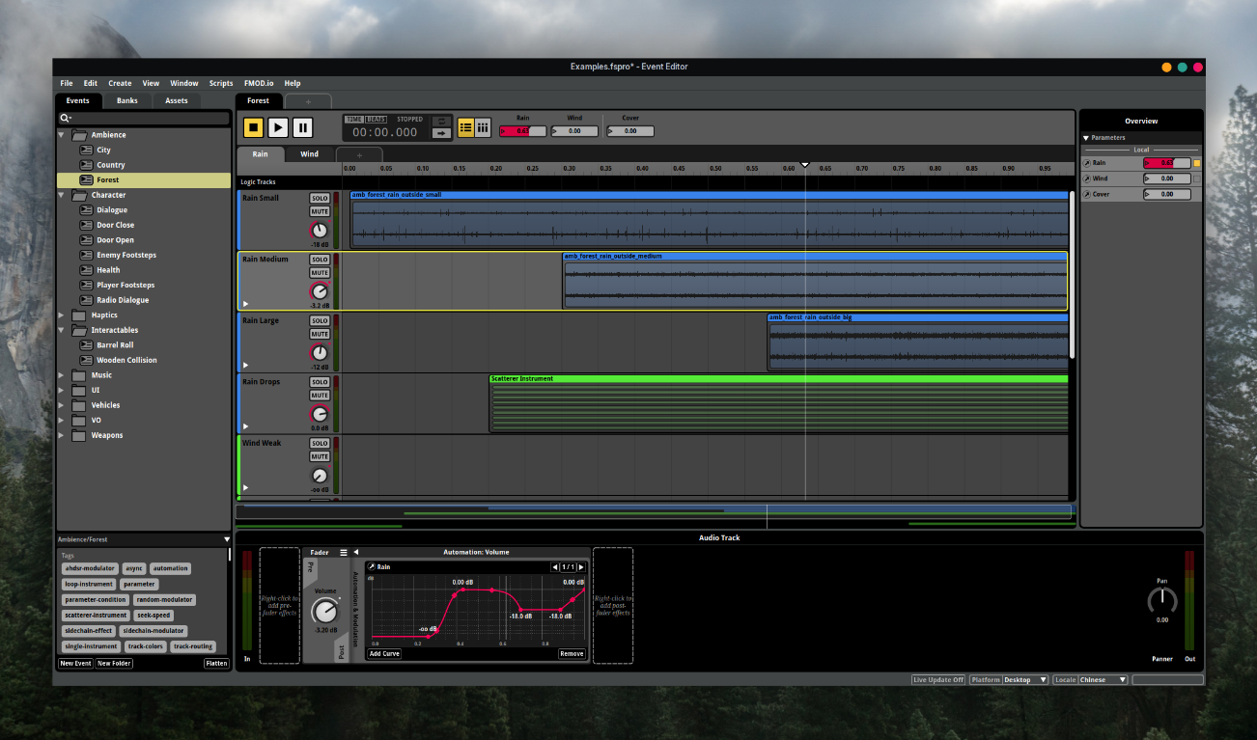The image size is (1257, 740).
Task: Switch to the vertical mixer view icon
Action: click(x=483, y=127)
